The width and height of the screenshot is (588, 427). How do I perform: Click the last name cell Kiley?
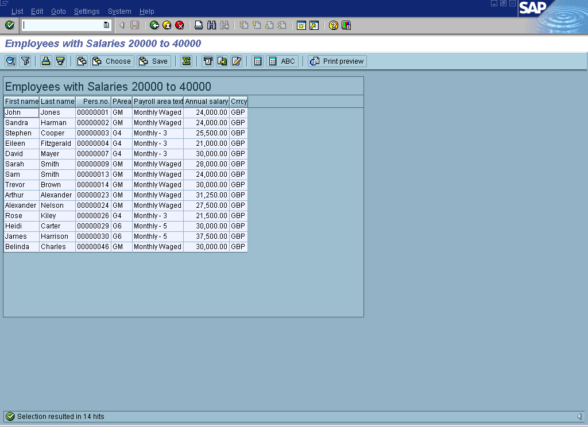(57, 216)
